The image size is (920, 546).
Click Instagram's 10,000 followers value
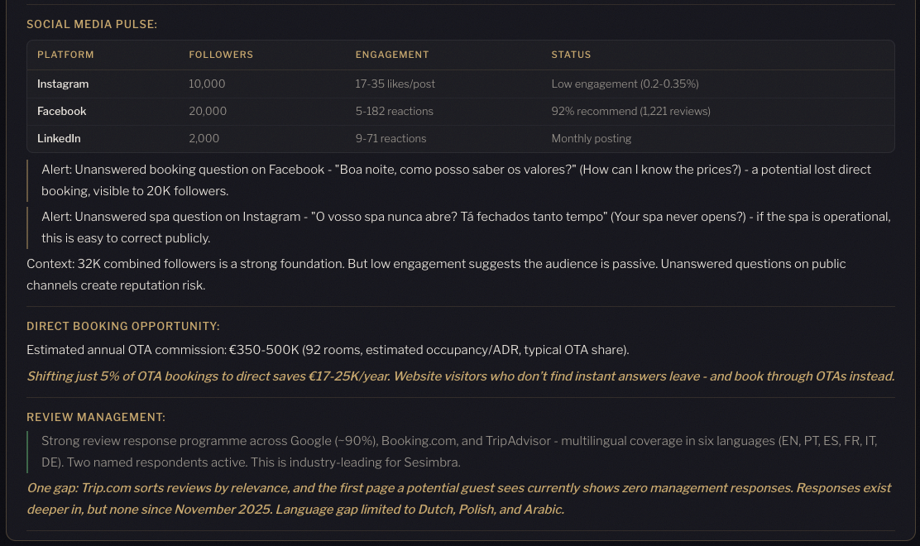click(207, 84)
